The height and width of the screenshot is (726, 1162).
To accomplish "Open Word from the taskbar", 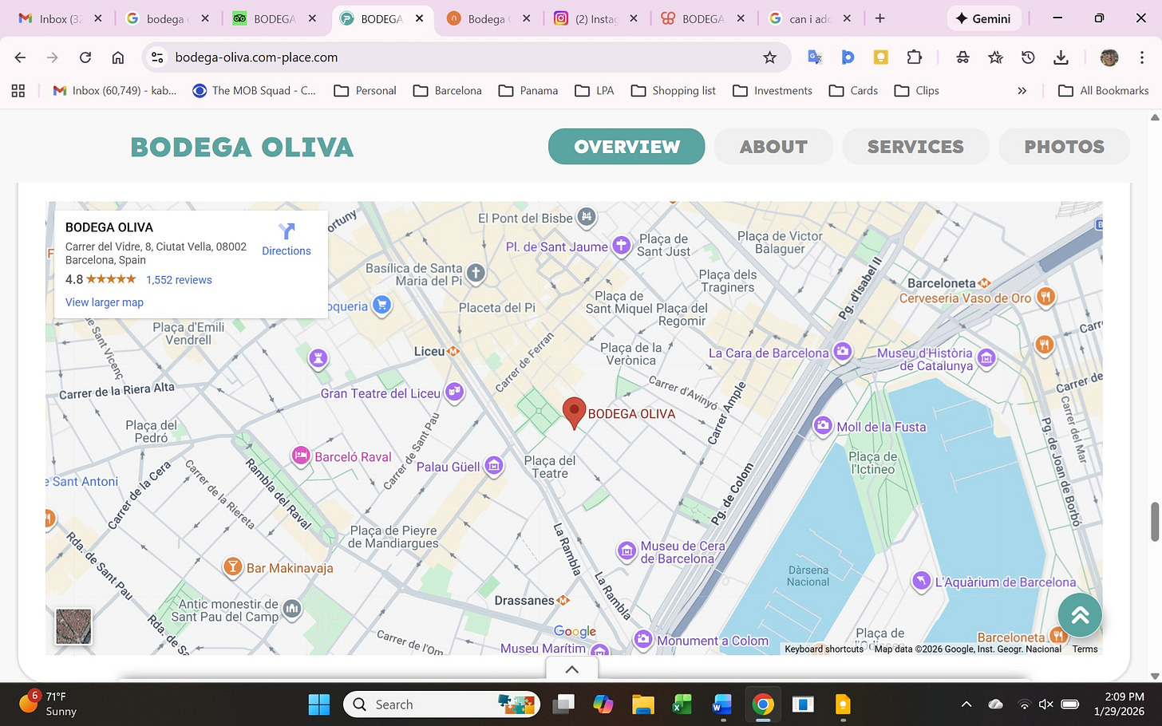I will click(722, 704).
